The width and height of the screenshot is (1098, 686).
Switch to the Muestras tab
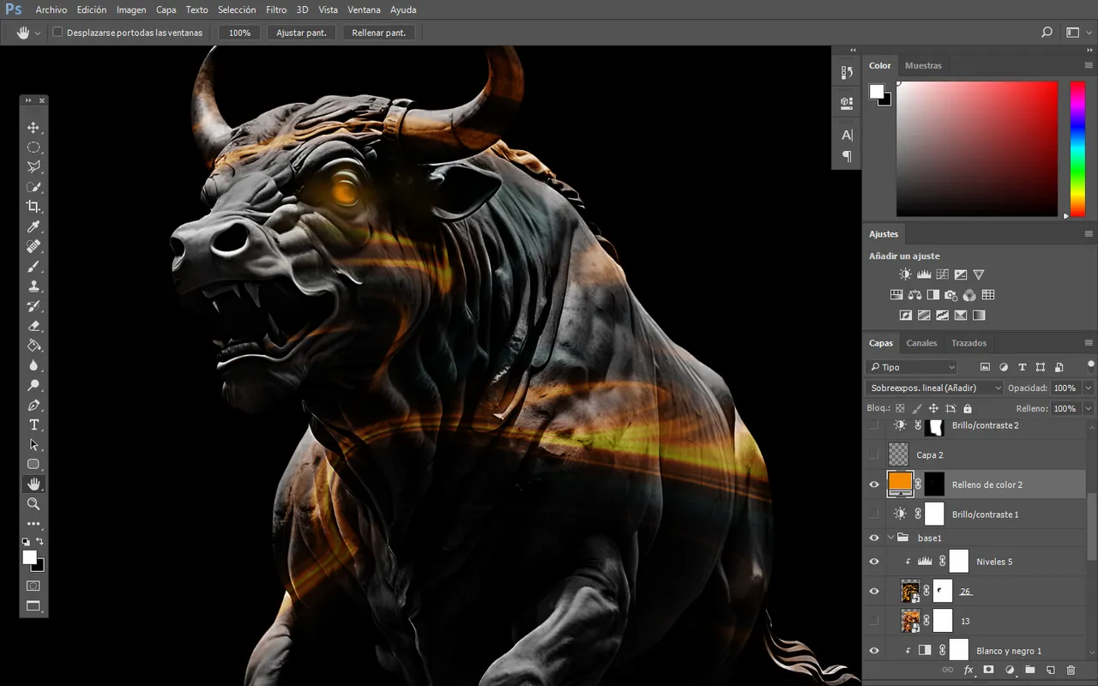point(923,65)
